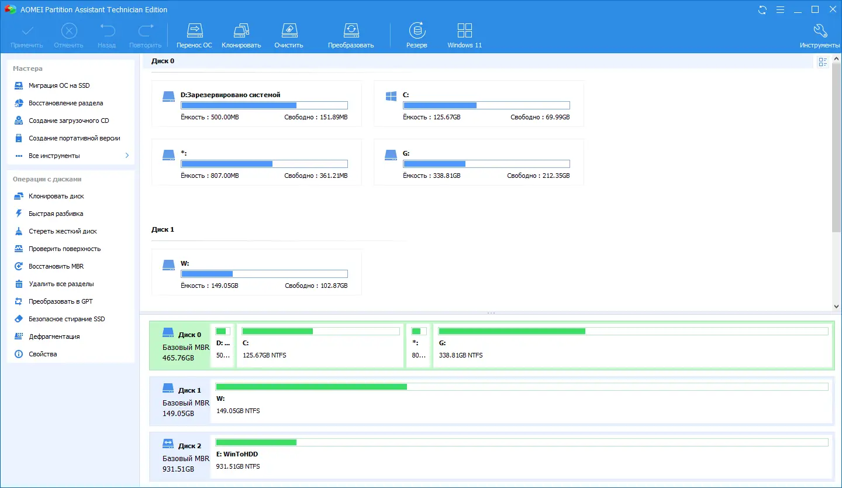Viewport: 842px width, 488px height.
Task: Select the Клонировать disk clone tool
Action: [x=241, y=33]
